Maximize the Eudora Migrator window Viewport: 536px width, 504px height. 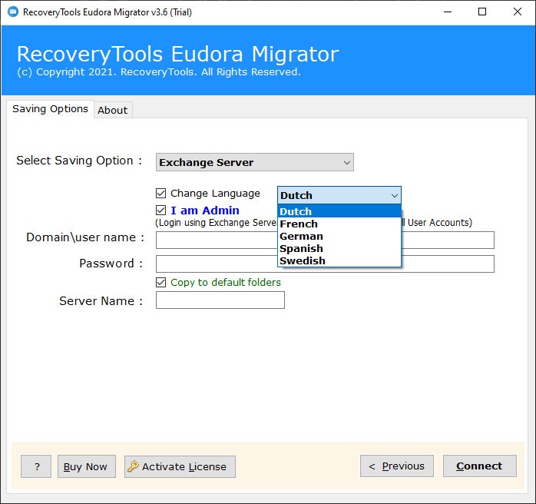[482, 12]
